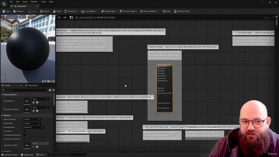This screenshot has width=279, height=157.
Task: Open the Stats panel from toolbar
Action: coord(167,11)
